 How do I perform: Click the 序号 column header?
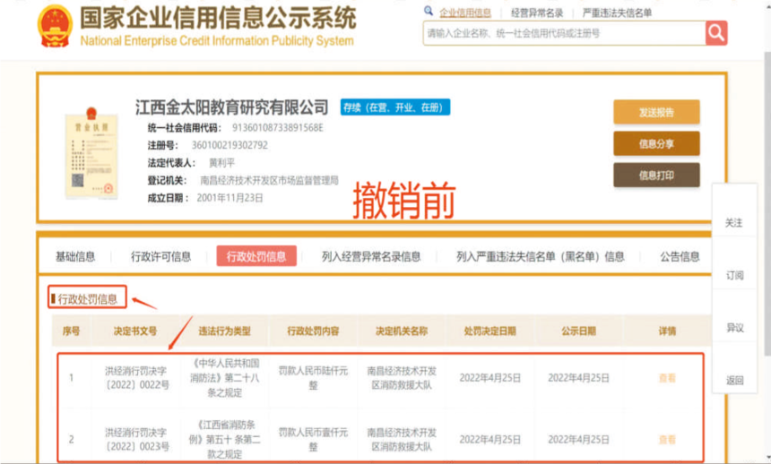[72, 331]
